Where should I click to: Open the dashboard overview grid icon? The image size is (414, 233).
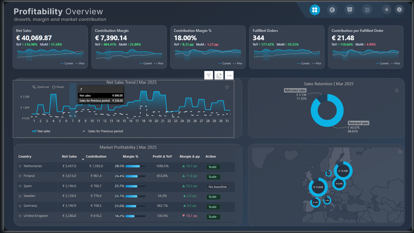point(315,10)
